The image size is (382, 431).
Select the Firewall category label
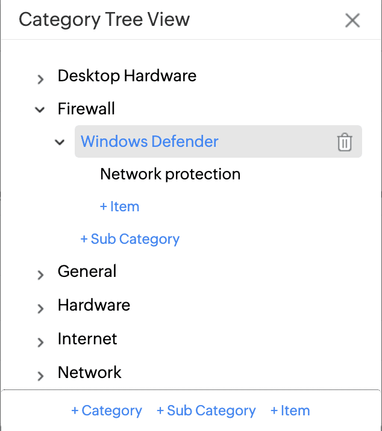[x=86, y=109]
